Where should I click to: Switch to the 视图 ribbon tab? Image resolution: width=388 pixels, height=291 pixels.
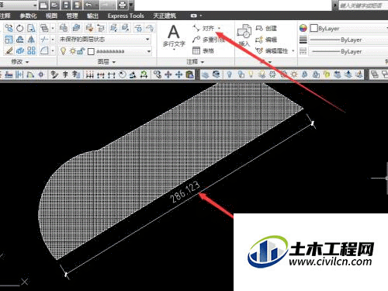click(x=51, y=16)
